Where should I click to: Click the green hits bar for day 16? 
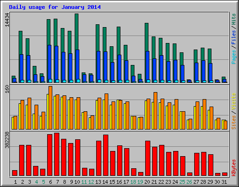pos(119,41)
